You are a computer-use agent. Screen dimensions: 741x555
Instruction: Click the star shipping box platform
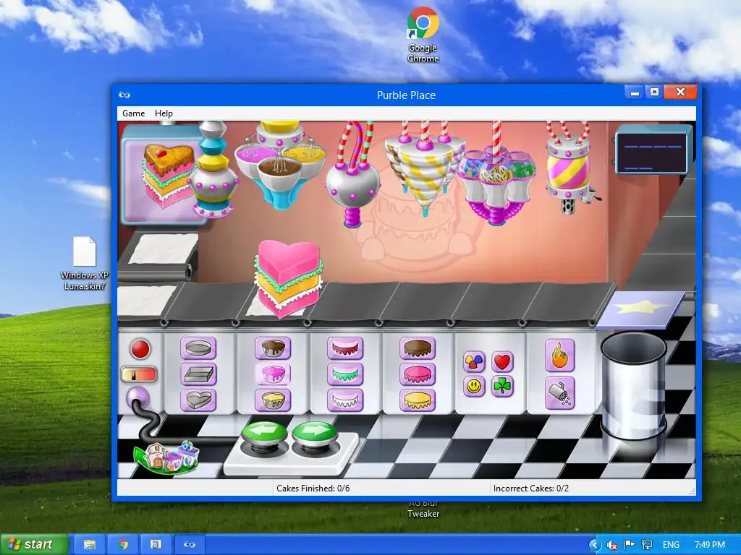[x=640, y=309]
